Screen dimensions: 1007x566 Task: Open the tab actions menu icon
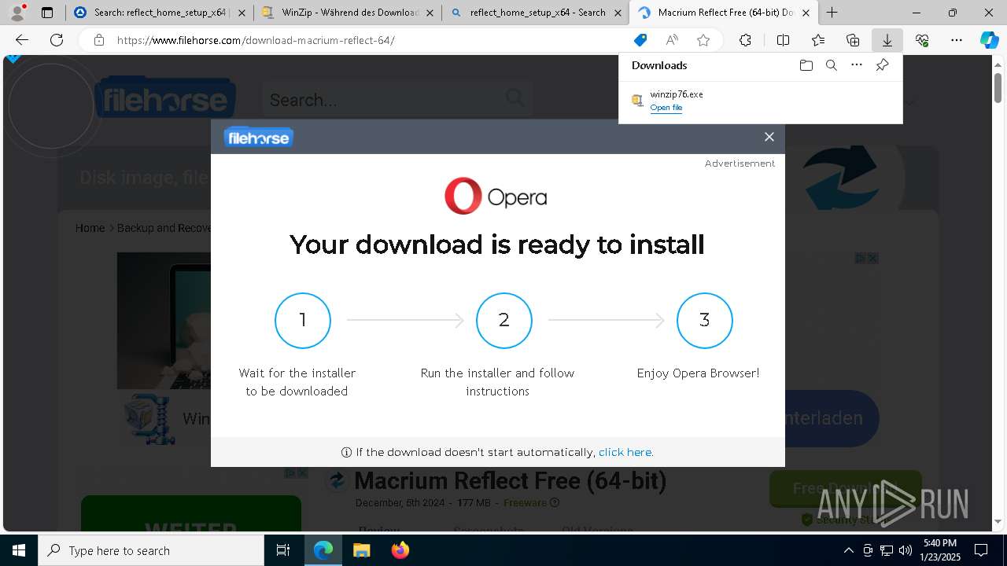[47, 13]
